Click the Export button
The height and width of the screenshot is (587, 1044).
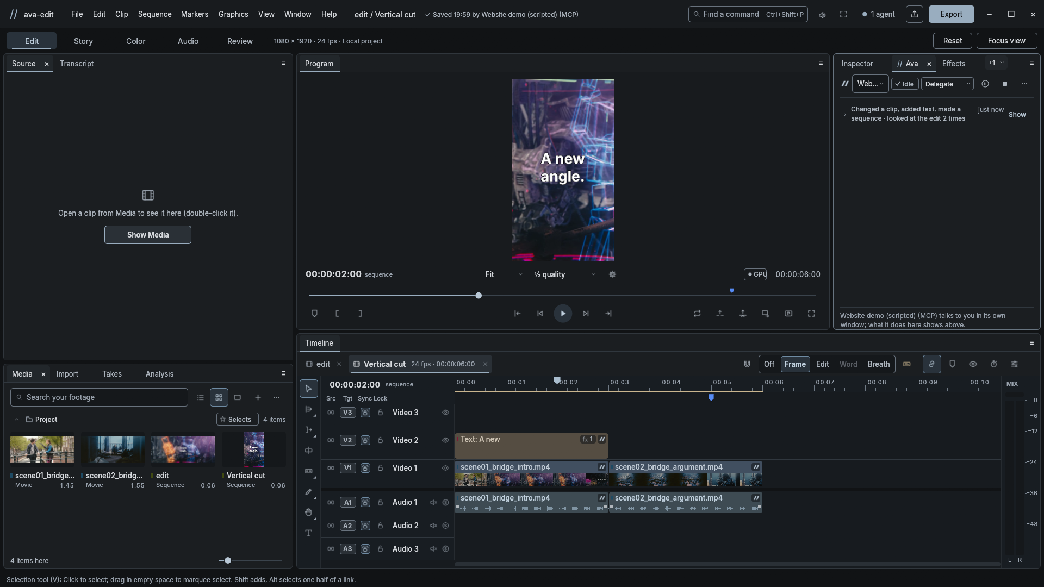tap(951, 14)
